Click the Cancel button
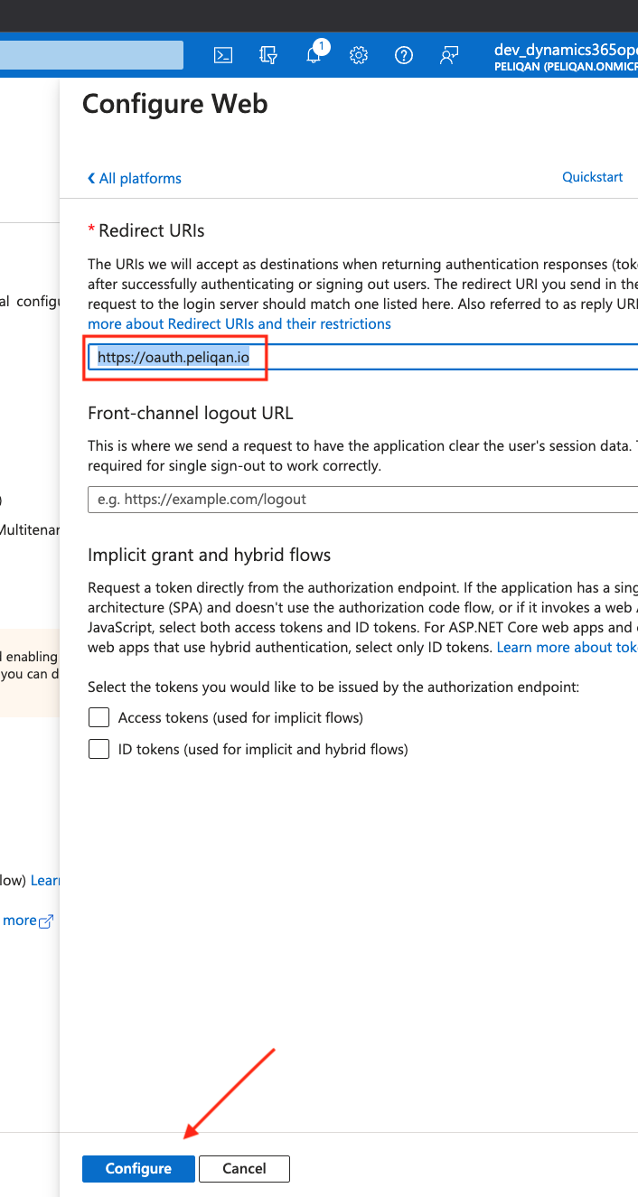 244,1168
